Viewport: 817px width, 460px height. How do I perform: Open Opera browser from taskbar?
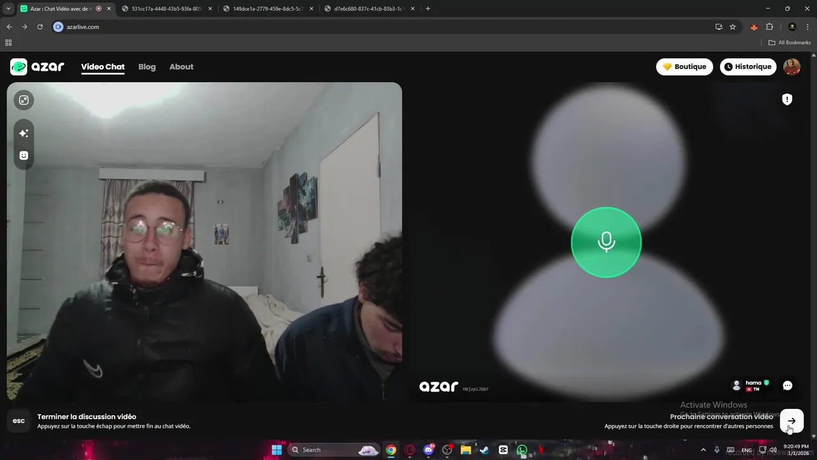pos(410,450)
